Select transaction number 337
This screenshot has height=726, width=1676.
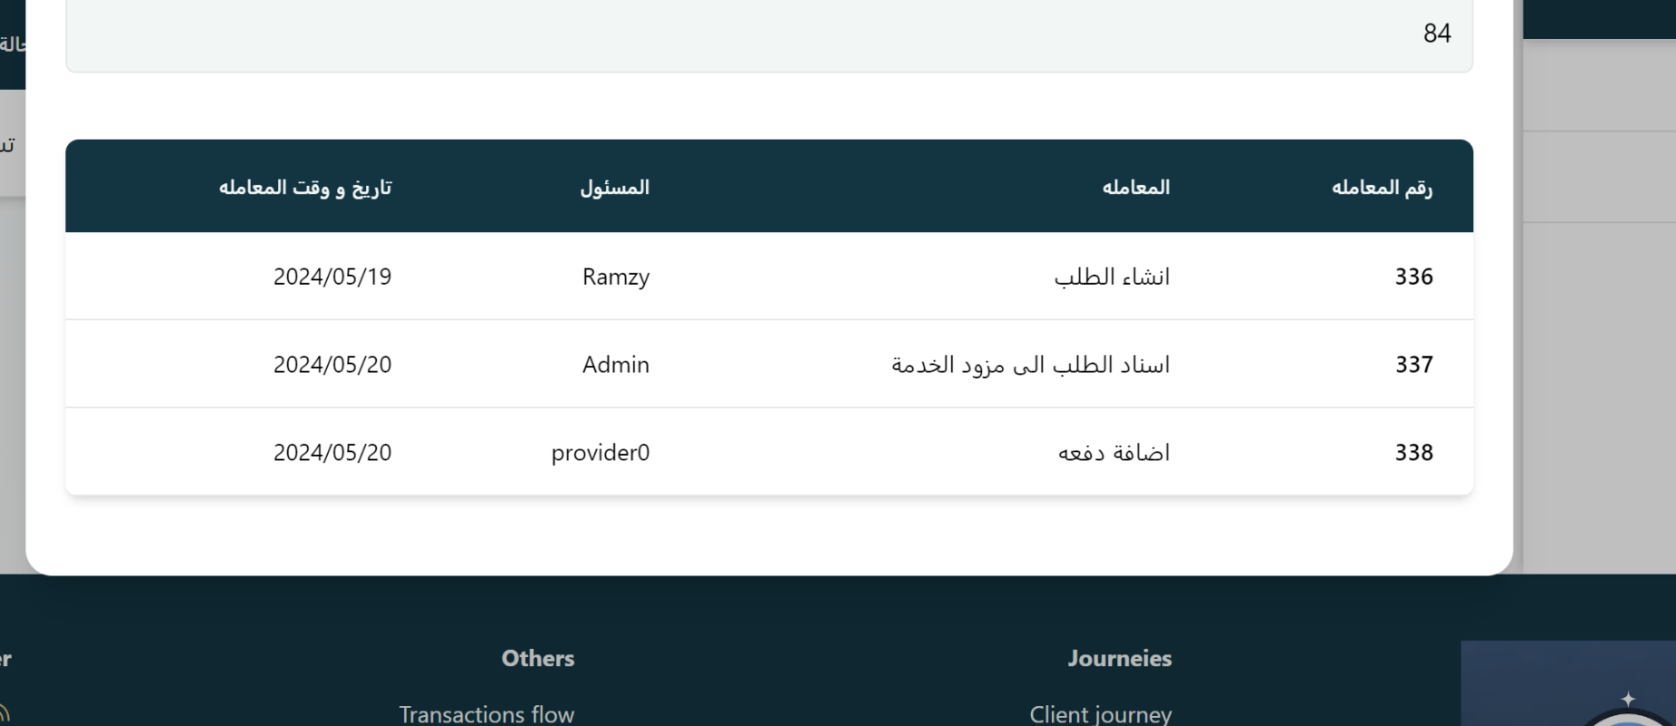click(1413, 365)
